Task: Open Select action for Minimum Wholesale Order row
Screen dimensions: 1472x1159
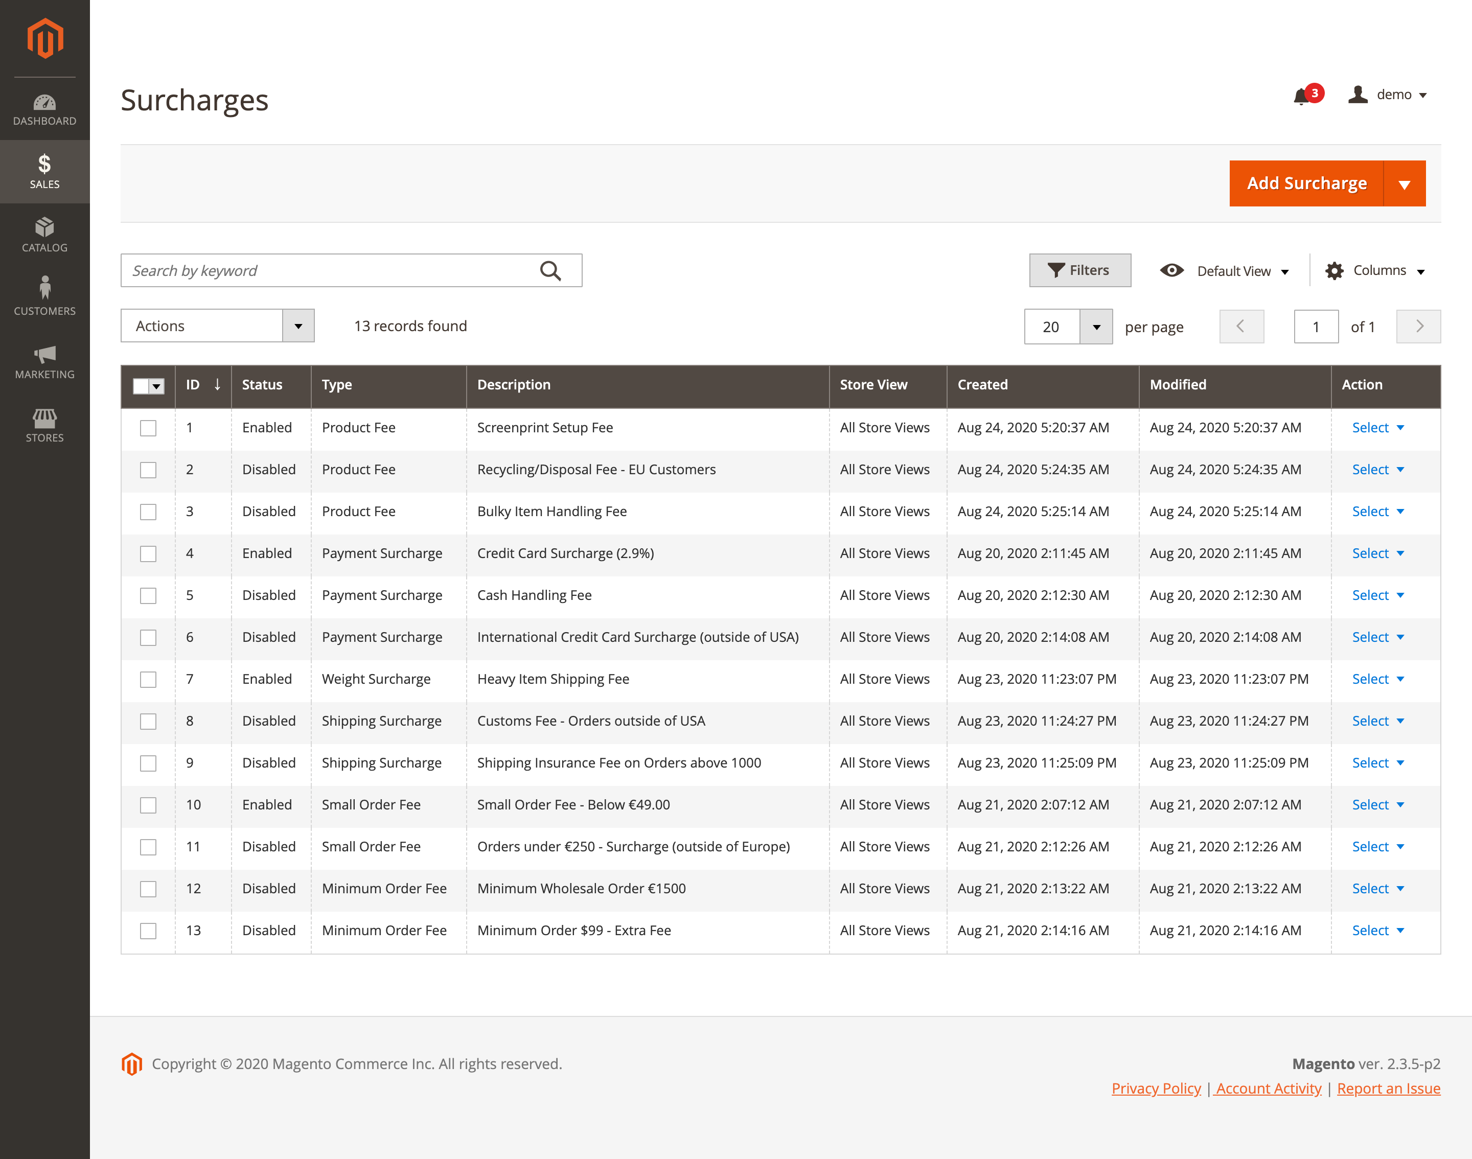Action: pyautogui.click(x=1377, y=889)
